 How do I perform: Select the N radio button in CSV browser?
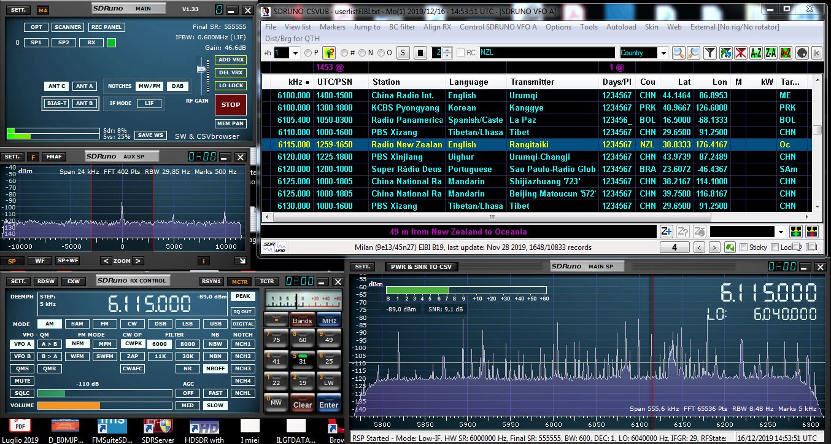click(x=363, y=53)
